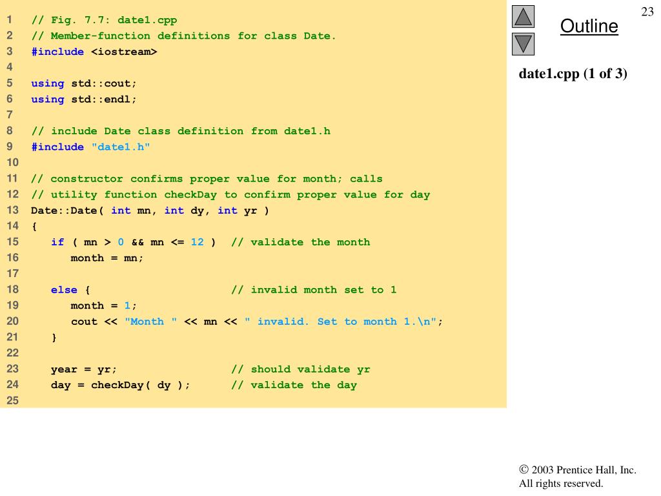This screenshot has width=661, height=496.
Task: Click the '// should validate yr' comment
Action: [301, 369]
